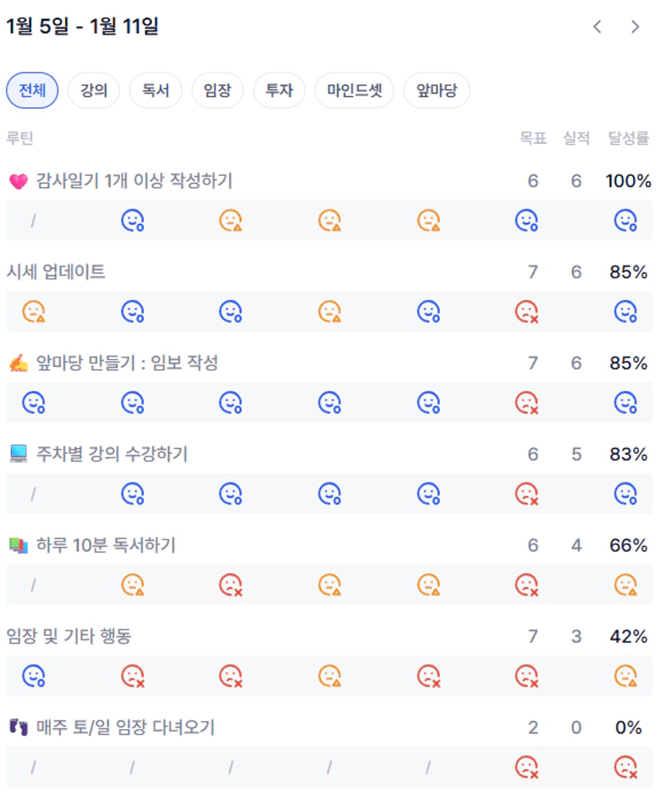Click the blue smiley in 임장 및 기타 행동 row

point(33,676)
